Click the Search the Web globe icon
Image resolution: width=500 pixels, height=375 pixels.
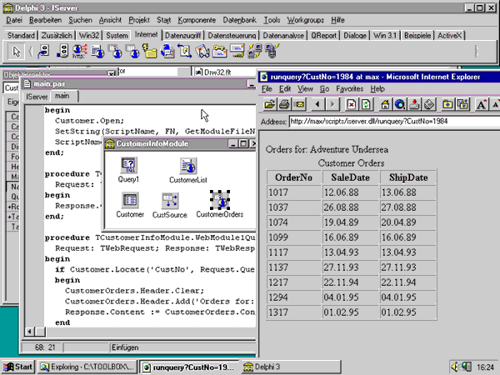click(400, 104)
